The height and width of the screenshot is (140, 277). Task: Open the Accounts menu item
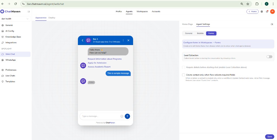coord(156,11)
